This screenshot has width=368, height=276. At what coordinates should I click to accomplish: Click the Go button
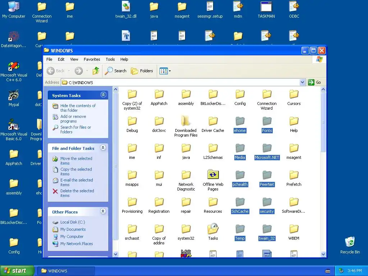point(315,82)
